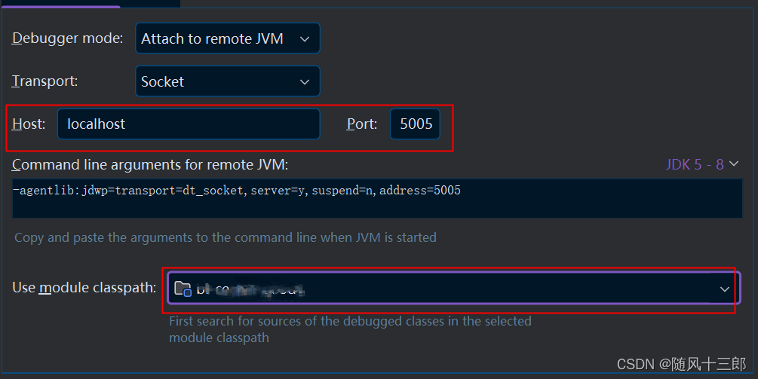
Task: Click the module folder icon in classpath field
Action: coord(183,289)
